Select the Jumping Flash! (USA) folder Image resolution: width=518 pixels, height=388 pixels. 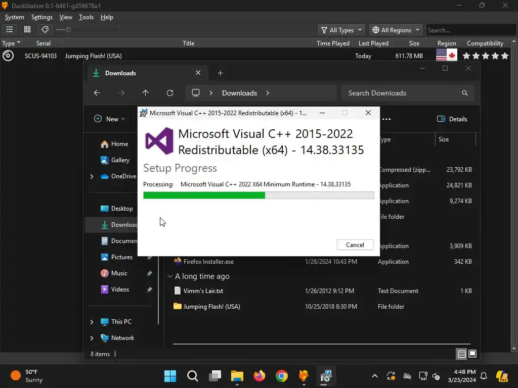click(x=211, y=307)
